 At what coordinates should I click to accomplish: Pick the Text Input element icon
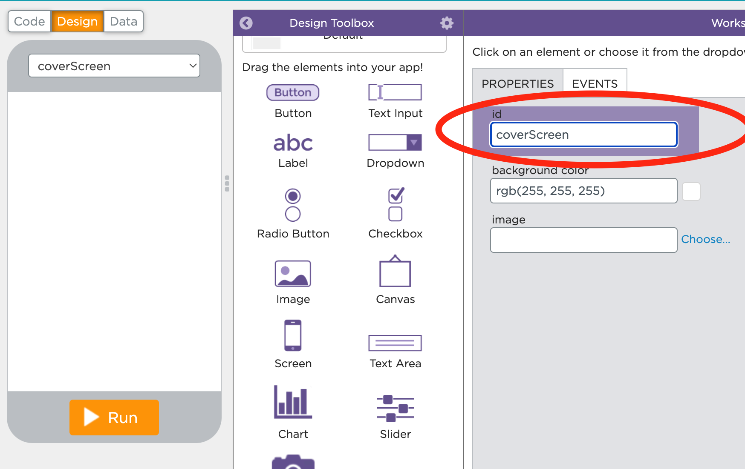(395, 92)
